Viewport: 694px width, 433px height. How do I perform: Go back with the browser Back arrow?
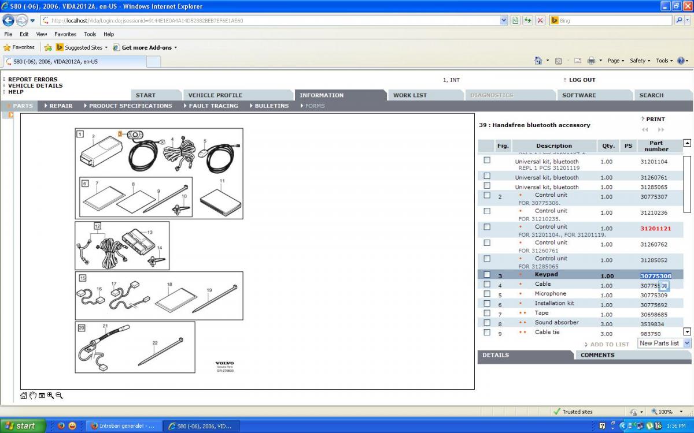pyautogui.click(x=9, y=20)
